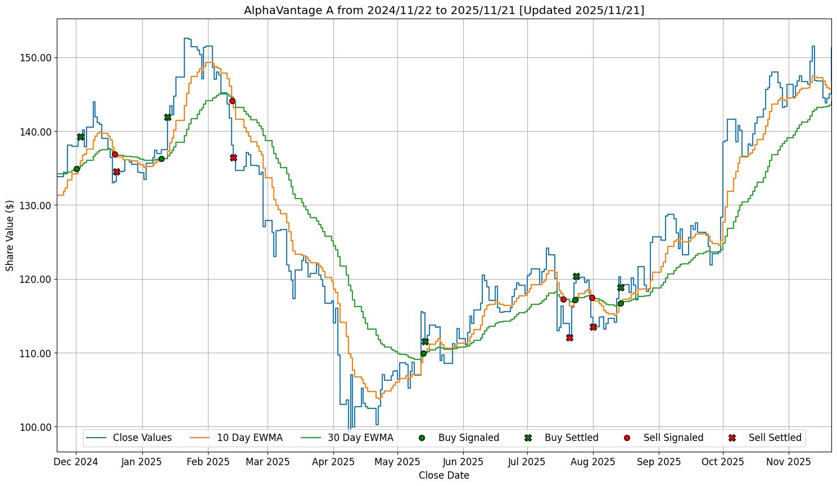Viewport: 837px width, 486px height.
Task: Click the Buy Settled legend cross icon
Action: tap(528, 438)
